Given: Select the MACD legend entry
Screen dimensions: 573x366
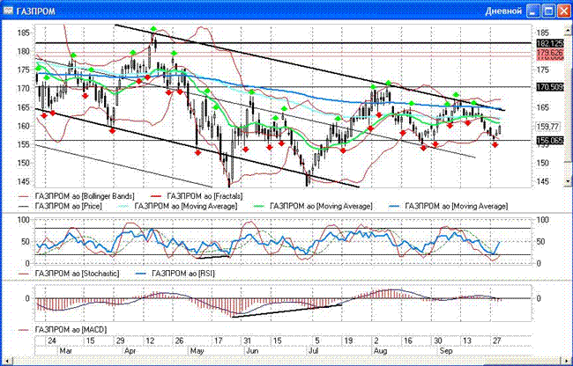Looking at the screenshot, I should 63,330.
